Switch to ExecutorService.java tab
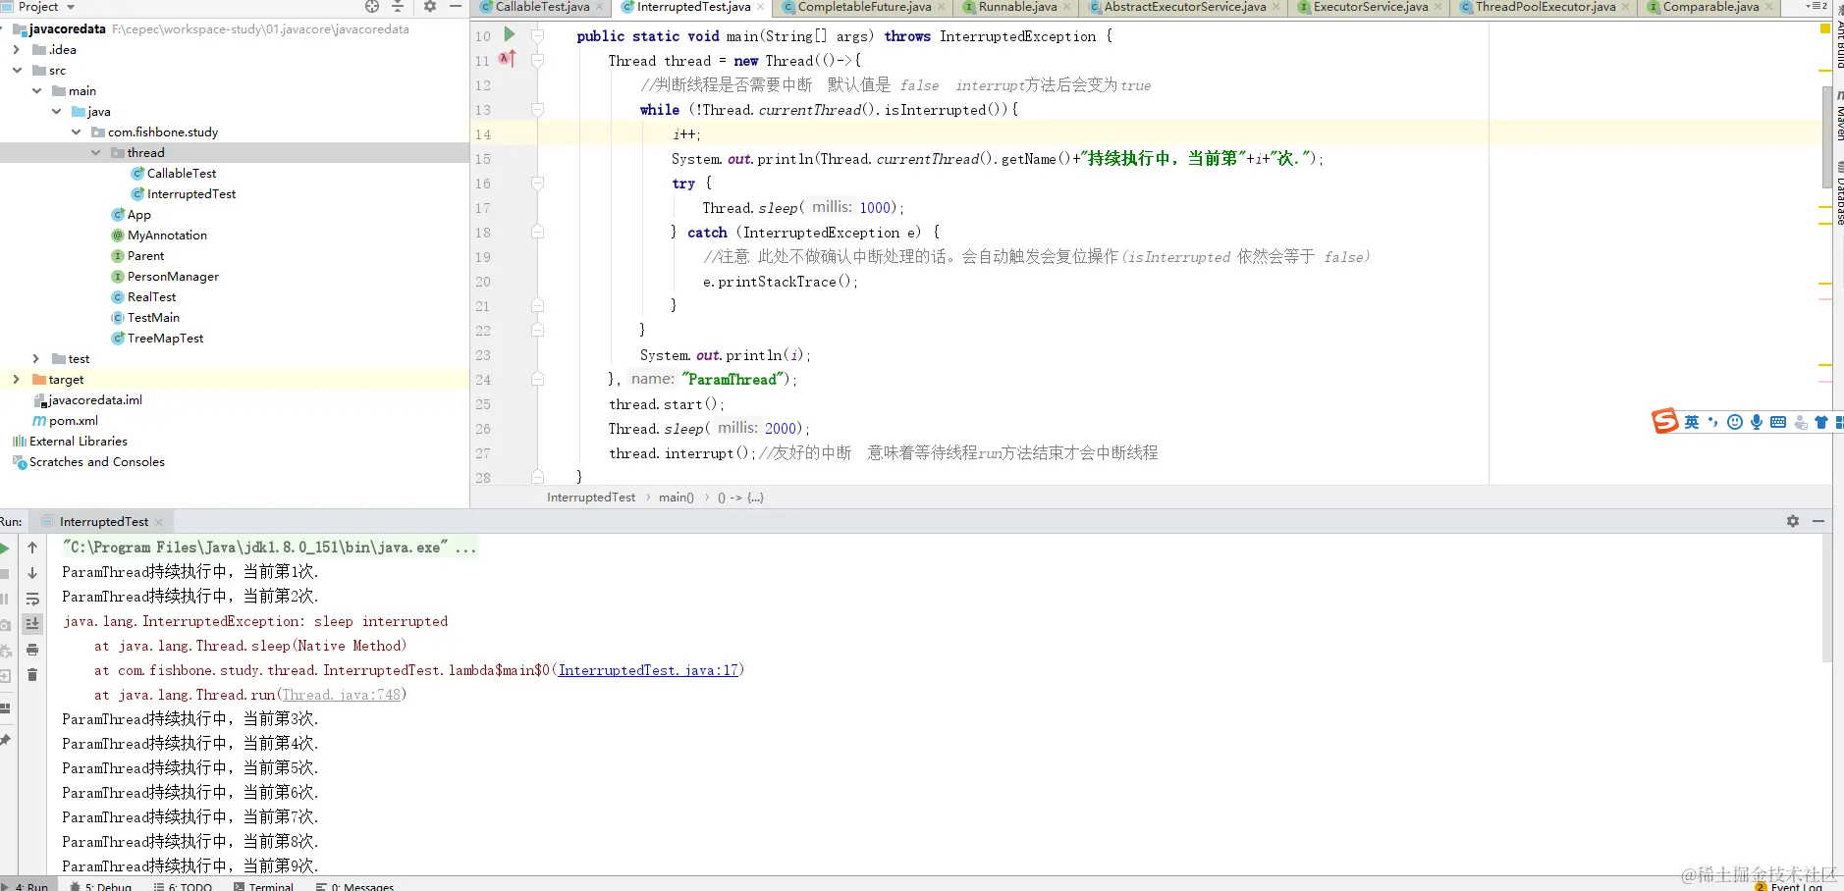This screenshot has height=891, width=1844. 1371,7
